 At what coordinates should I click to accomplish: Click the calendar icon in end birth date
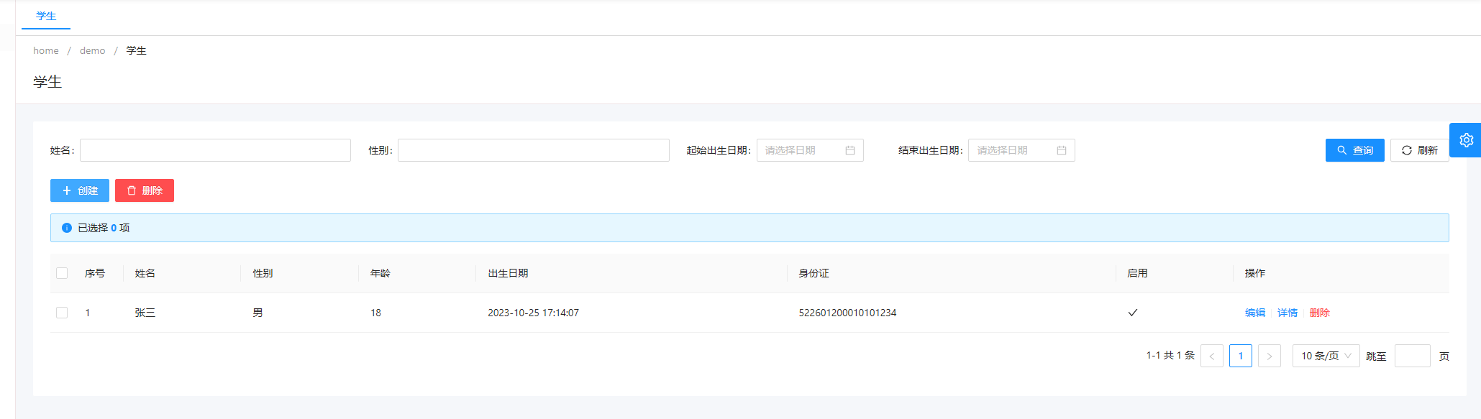click(1062, 150)
